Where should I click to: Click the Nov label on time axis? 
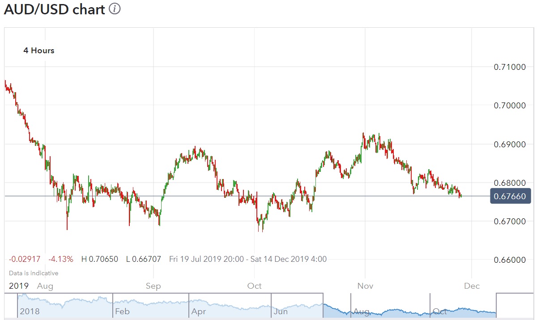[365, 286]
